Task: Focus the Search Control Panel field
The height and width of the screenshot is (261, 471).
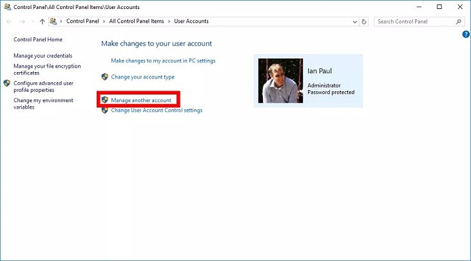Action: [x=412, y=21]
